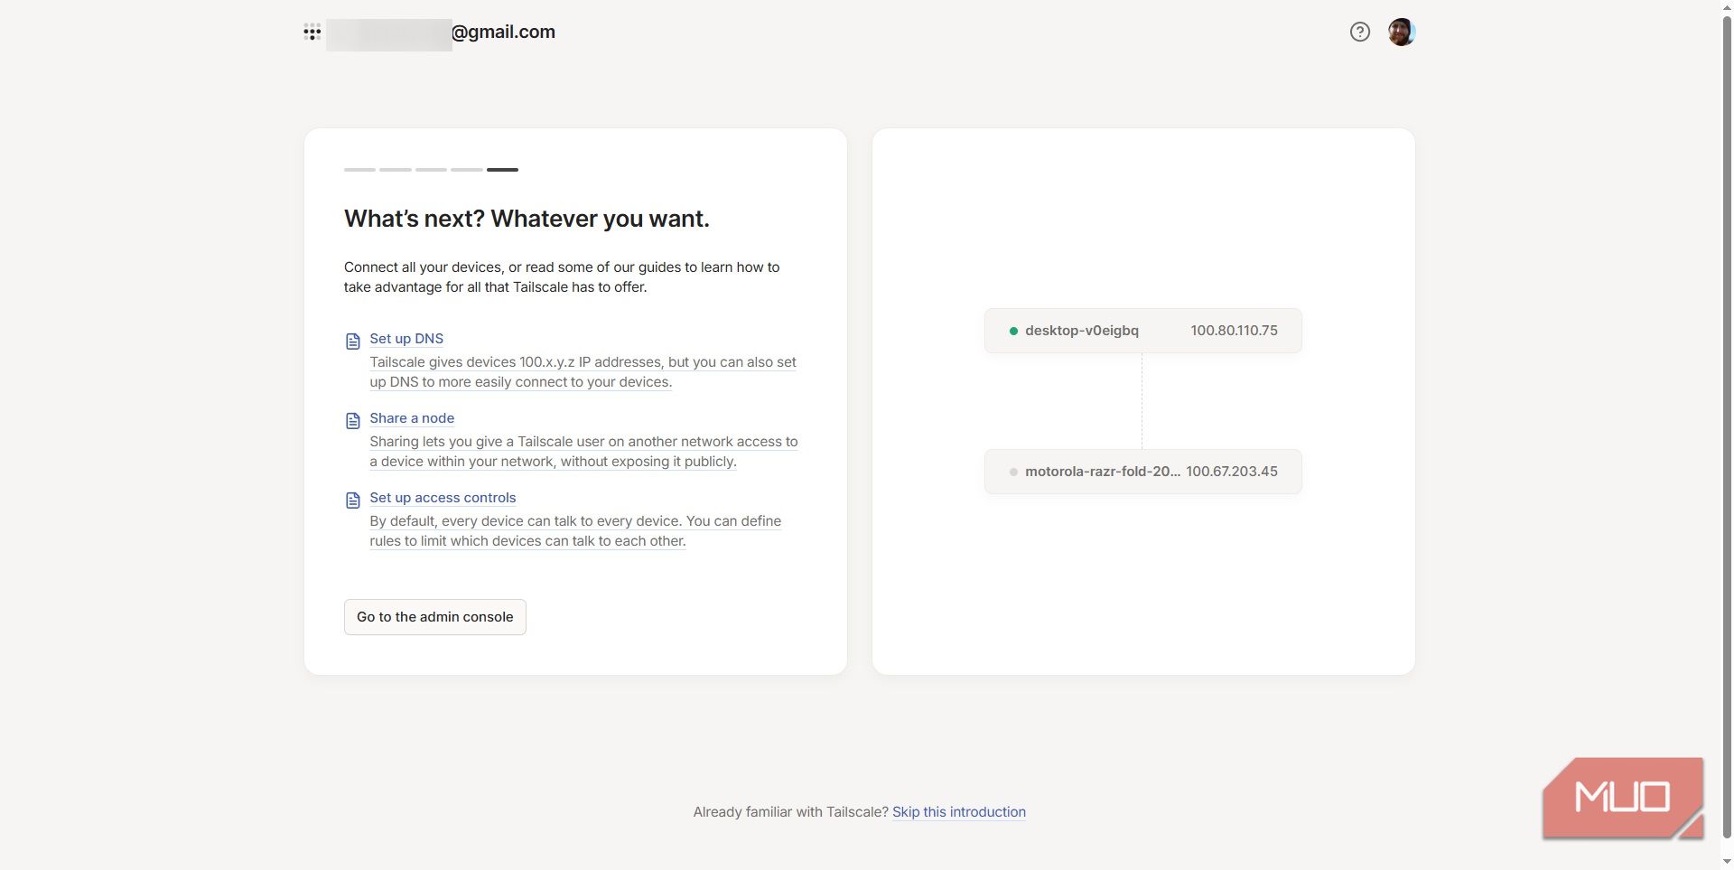Click the IP address 100.80.110.75
The width and height of the screenshot is (1734, 870).
pyautogui.click(x=1234, y=331)
